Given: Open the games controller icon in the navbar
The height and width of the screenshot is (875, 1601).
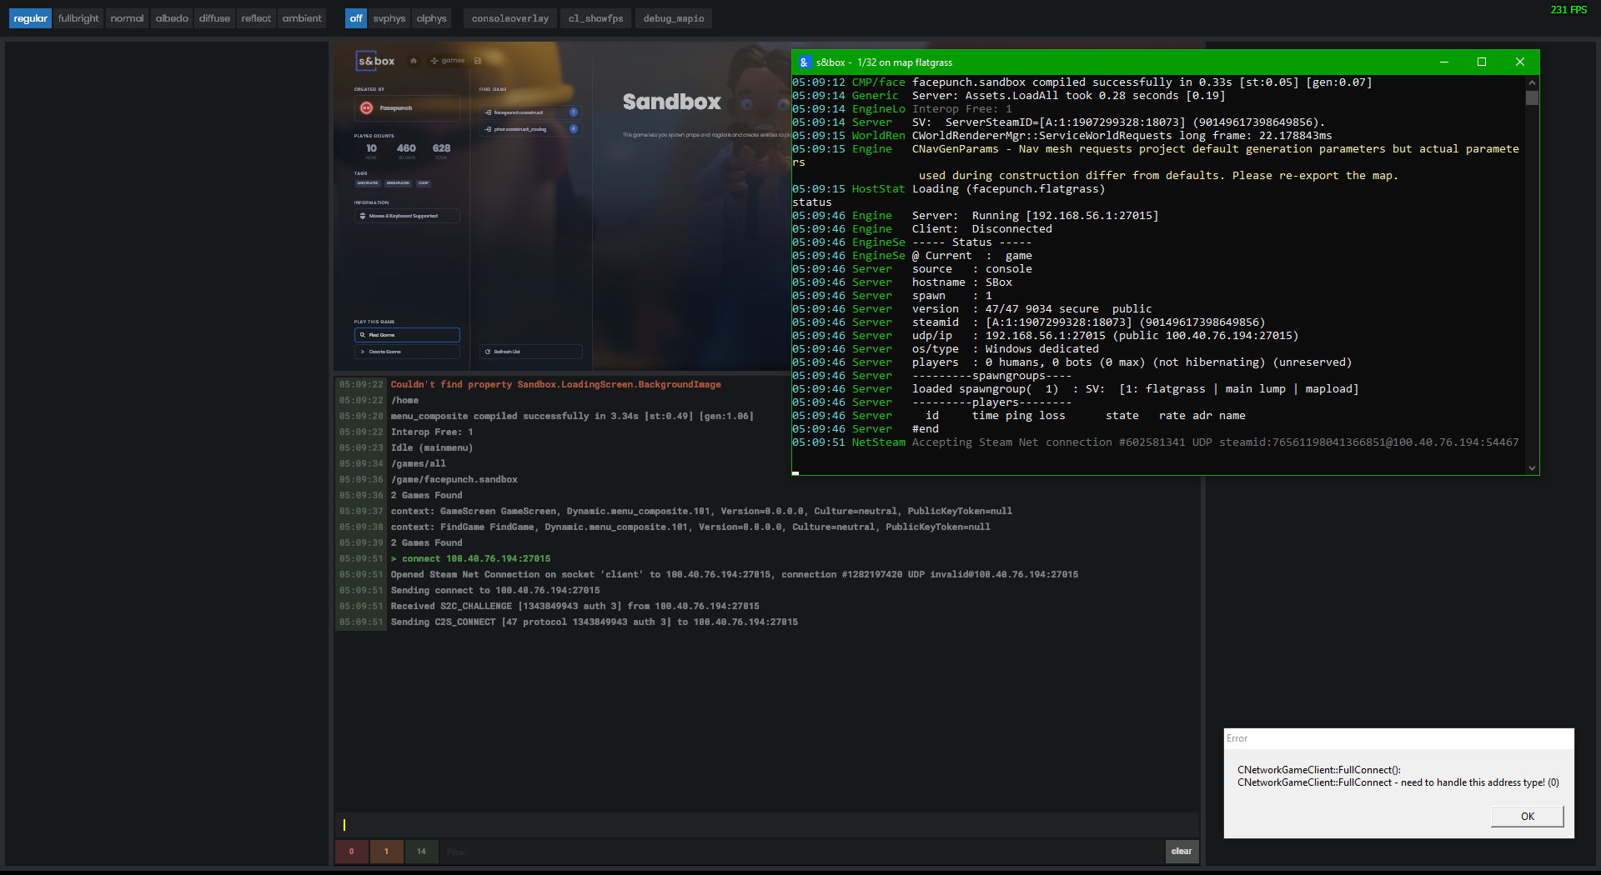Looking at the screenshot, I should point(434,61).
